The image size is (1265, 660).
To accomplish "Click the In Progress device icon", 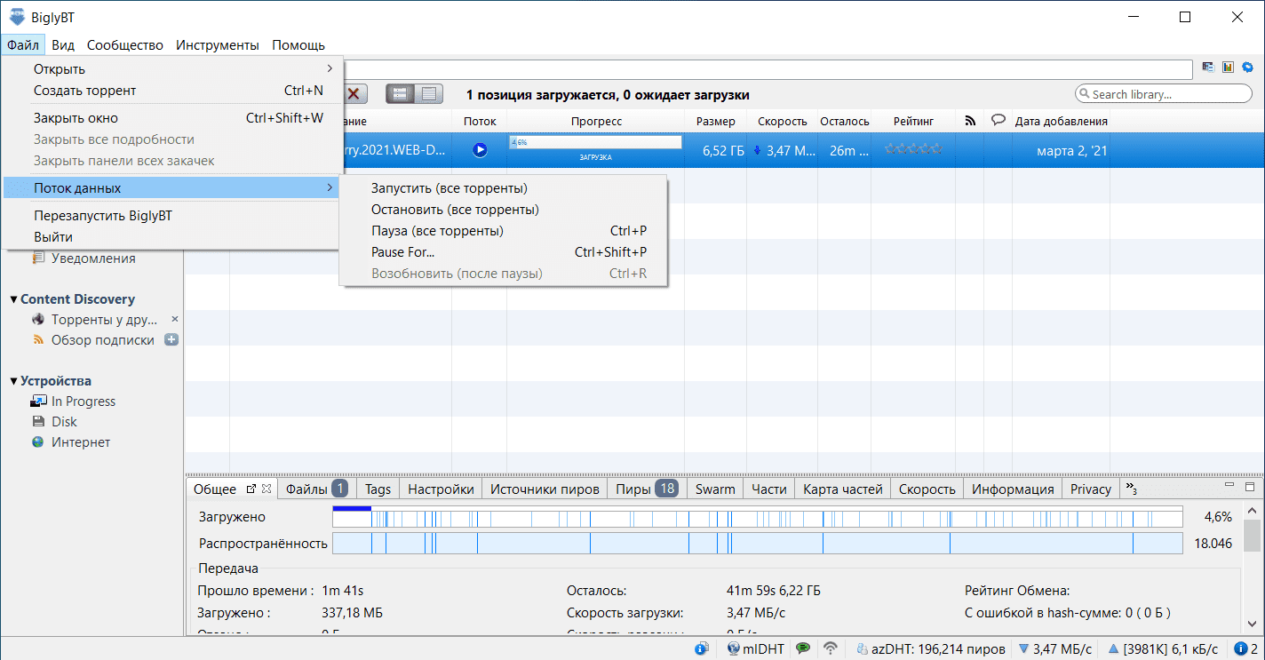I will (x=38, y=402).
